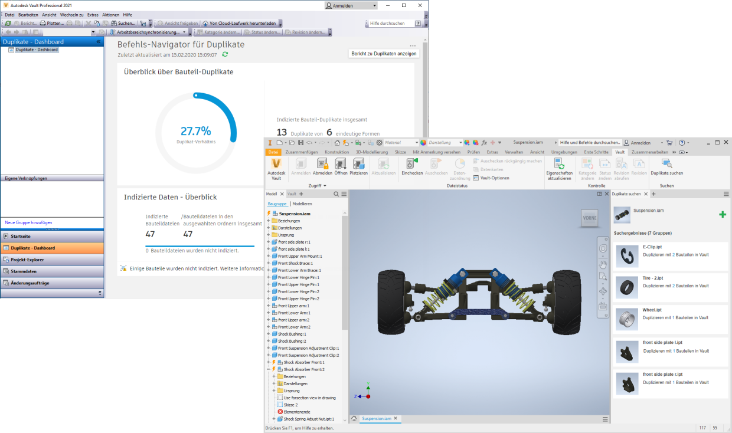Click the green refresh icon beside last updated time
Screen dimensions: 732x433
pos(225,54)
